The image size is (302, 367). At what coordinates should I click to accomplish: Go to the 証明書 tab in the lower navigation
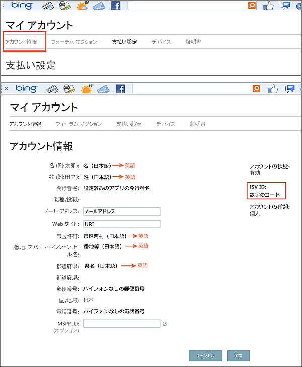(197, 124)
